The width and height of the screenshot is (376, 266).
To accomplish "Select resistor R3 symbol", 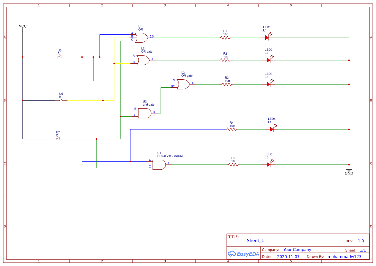I will 227,84.
